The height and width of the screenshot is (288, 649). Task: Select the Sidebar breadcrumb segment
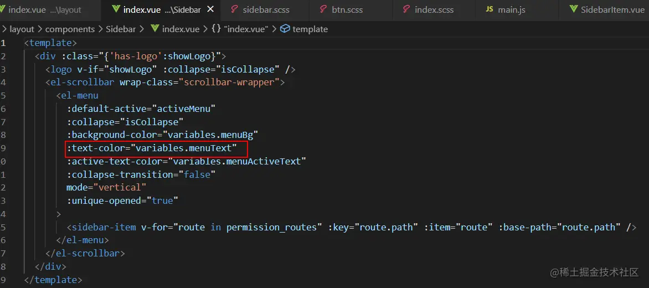point(121,29)
